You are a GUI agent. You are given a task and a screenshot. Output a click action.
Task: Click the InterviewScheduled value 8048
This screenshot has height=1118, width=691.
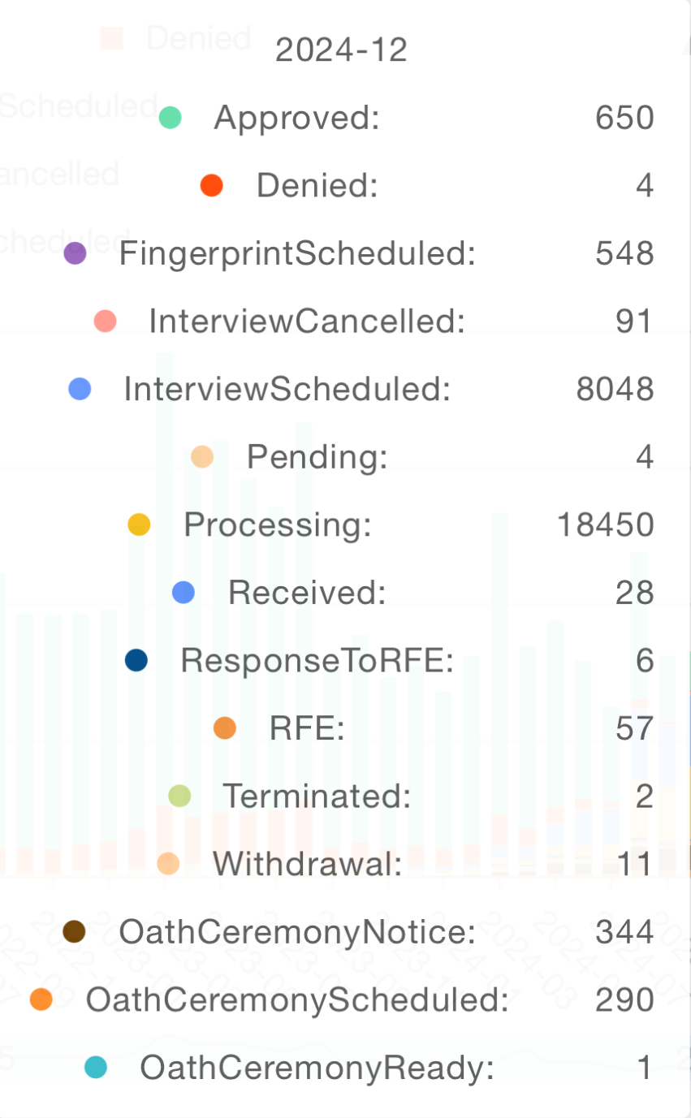(615, 389)
